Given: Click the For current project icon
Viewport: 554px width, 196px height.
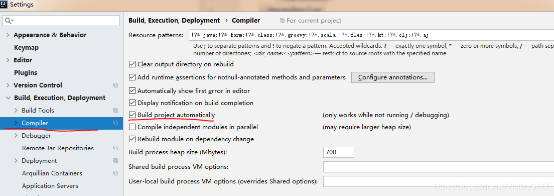Looking at the screenshot, I should pyautogui.click(x=282, y=21).
